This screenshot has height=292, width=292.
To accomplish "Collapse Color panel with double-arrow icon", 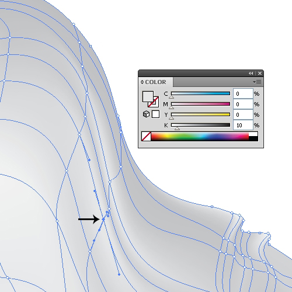I will pos(251,73).
